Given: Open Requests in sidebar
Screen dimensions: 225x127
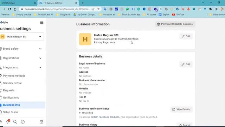Looking at the screenshot, I should coord(8,90).
